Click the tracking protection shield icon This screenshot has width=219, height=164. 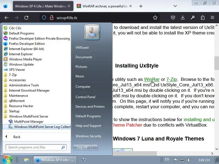tap(44, 18)
